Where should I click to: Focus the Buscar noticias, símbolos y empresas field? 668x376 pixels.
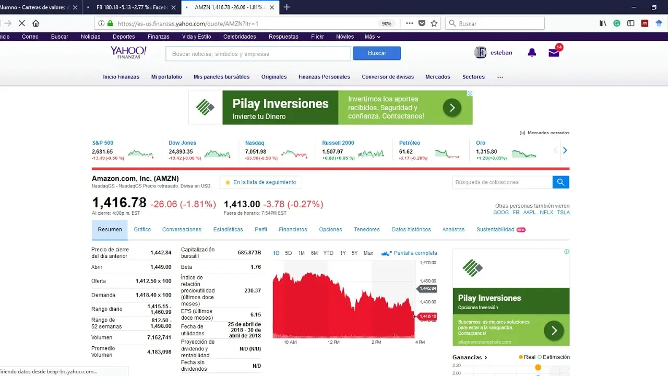[x=258, y=54]
